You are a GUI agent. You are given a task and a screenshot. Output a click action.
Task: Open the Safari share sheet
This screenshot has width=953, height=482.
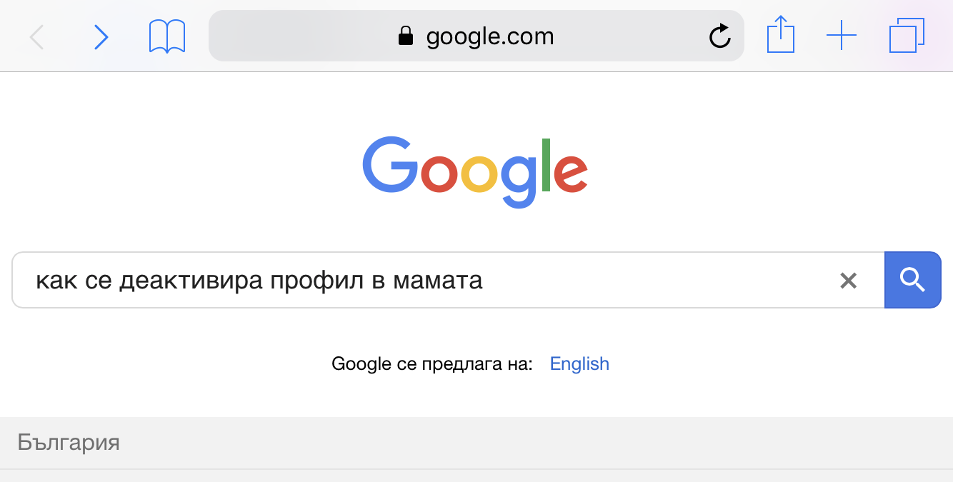tap(780, 35)
